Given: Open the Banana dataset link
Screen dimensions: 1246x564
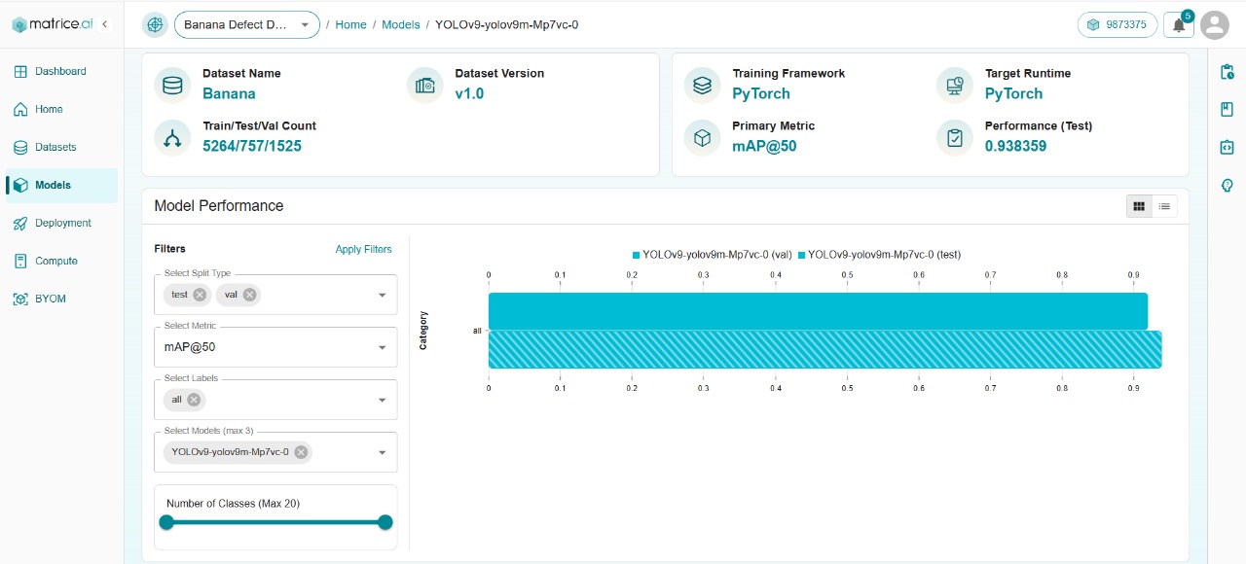Looking at the screenshot, I should [x=229, y=94].
